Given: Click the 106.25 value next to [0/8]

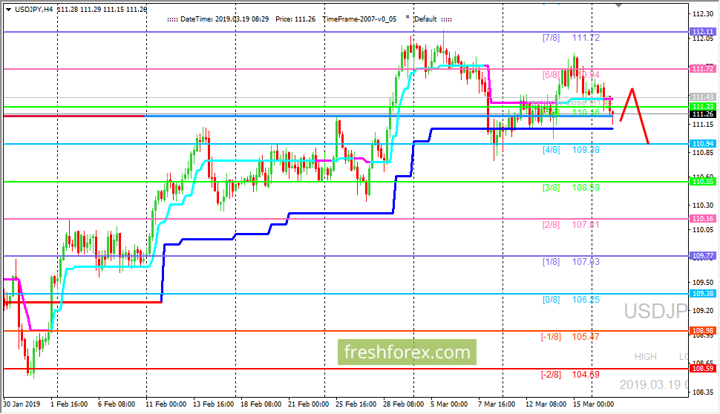Looking at the screenshot, I should 586,299.
